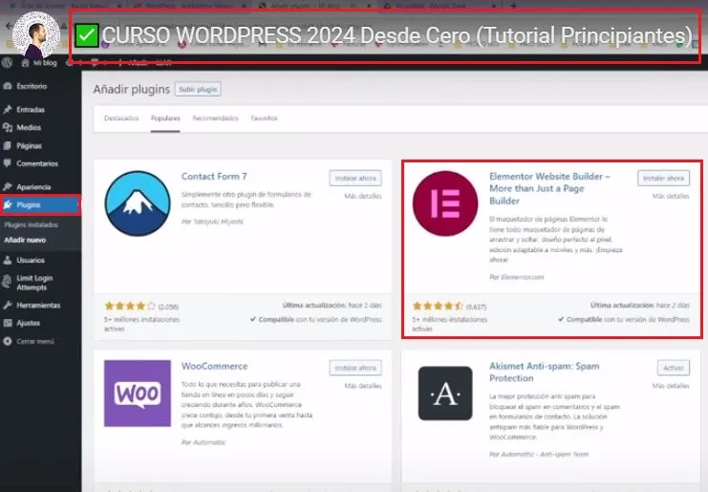Click the Contact Form 7 logo
The height and width of the screenshot is (492, 708).
(138, 203)
